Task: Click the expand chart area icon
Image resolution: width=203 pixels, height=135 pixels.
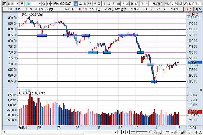Action: tap(159, 132)
